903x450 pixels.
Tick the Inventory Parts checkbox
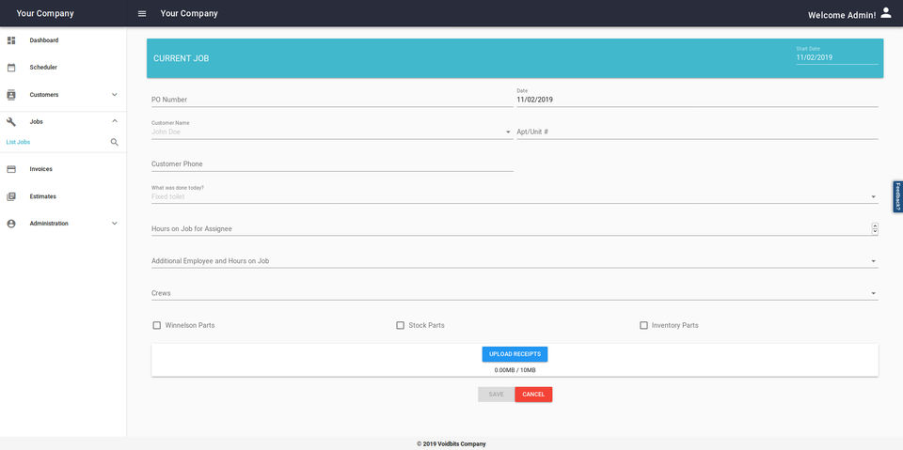pyautogui.click(x=643, y=326)
